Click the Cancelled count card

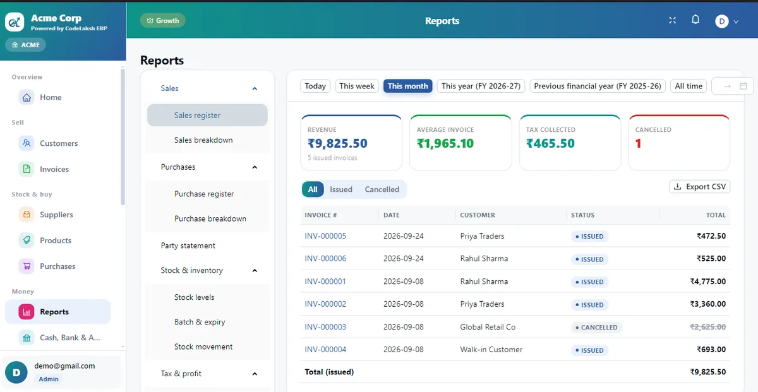point(679,143)
